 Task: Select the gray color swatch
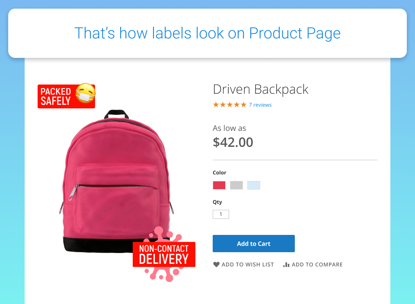236,185
